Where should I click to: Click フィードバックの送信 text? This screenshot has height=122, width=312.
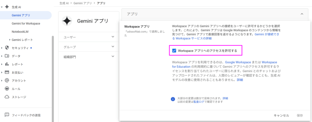[26, 115]
